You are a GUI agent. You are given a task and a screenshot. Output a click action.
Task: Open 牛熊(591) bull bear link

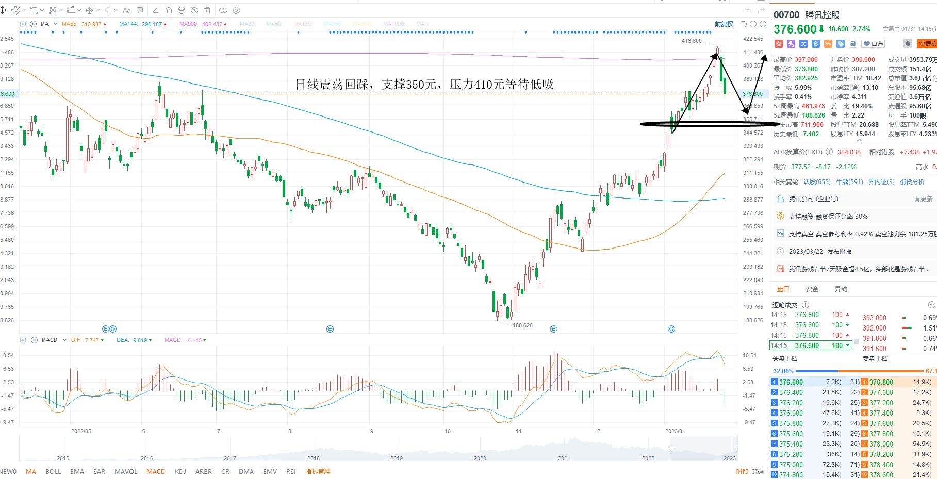(849, 181)
